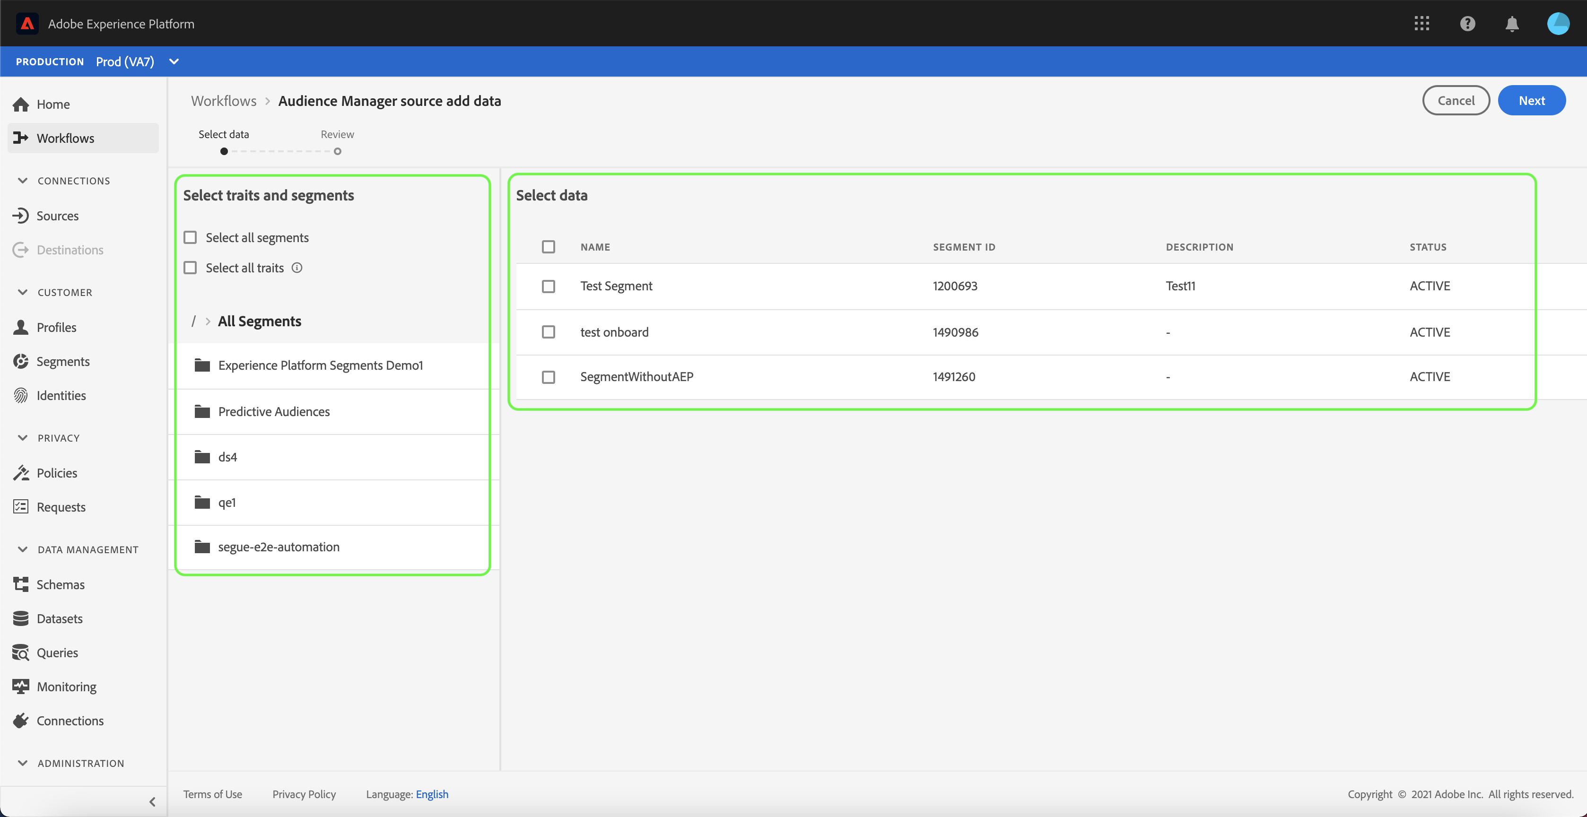Screen dimensions: 1587x817
Task: Open the Prod (VA7) sandbox dropdown
Action: [174, 61]
